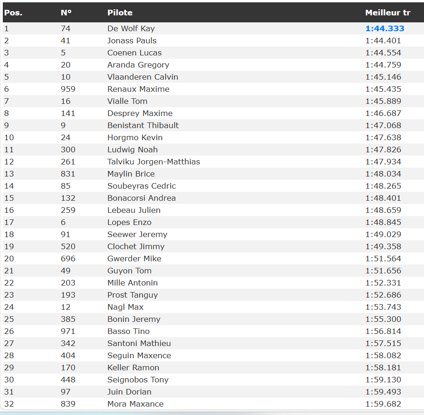424x415 pixels.
Task: Click pilot name Coenen Lucas
Action: [x=134, y=53]
